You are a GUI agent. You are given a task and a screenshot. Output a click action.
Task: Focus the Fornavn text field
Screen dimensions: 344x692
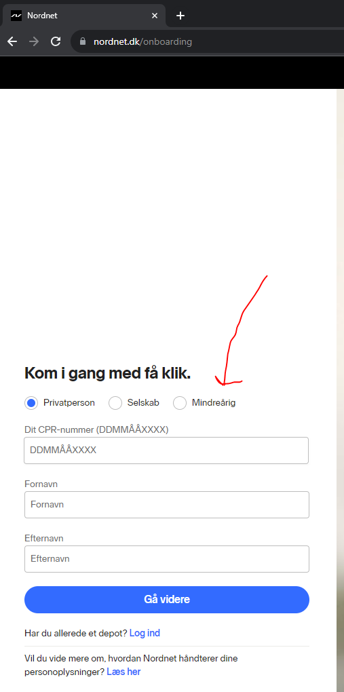coord(167,505)
